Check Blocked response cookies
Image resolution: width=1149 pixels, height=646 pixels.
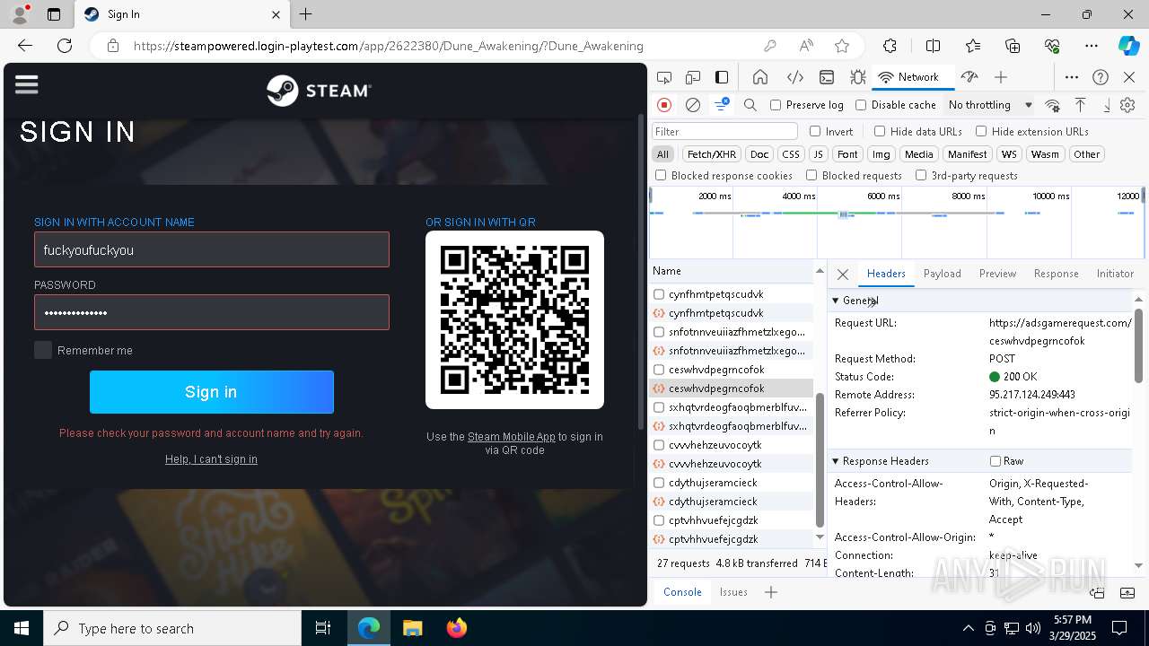pyautogui.click(x=661, y=176)
